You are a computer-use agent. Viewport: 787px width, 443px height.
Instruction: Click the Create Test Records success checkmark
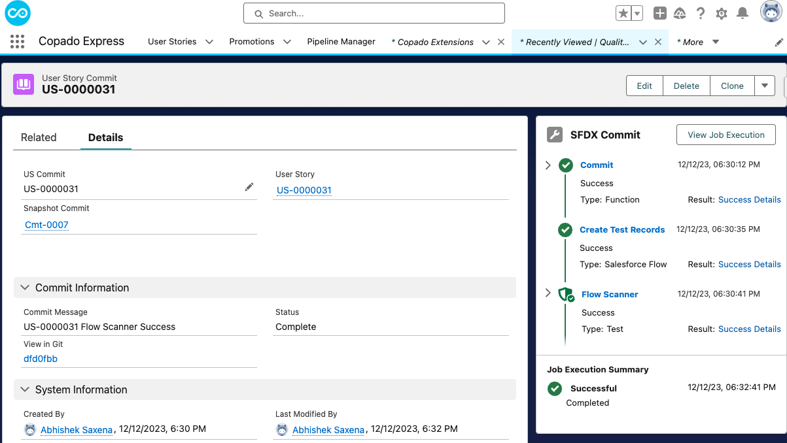click(x=565, y=230)
